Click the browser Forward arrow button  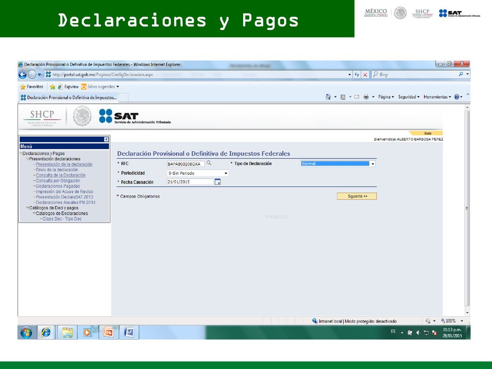coord(32,74)
